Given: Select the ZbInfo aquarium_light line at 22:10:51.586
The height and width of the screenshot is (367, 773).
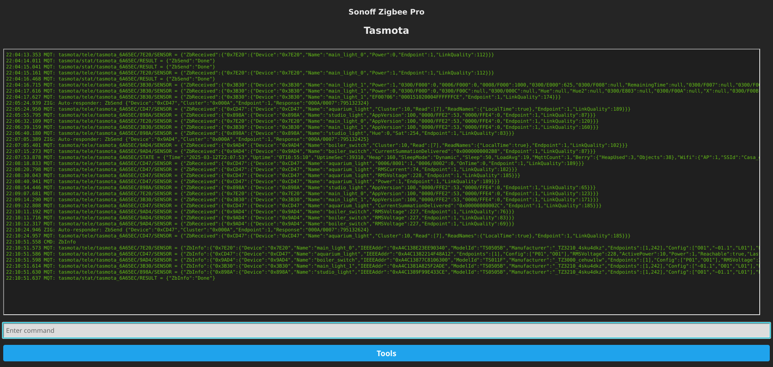Looking at the screenshot, I should 382,254.
